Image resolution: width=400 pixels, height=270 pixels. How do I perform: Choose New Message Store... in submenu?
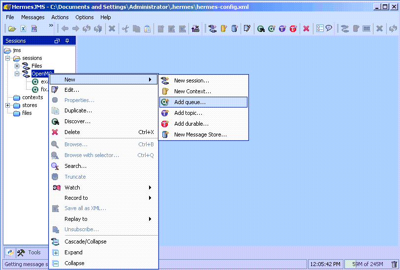click(x=200, y=135)
